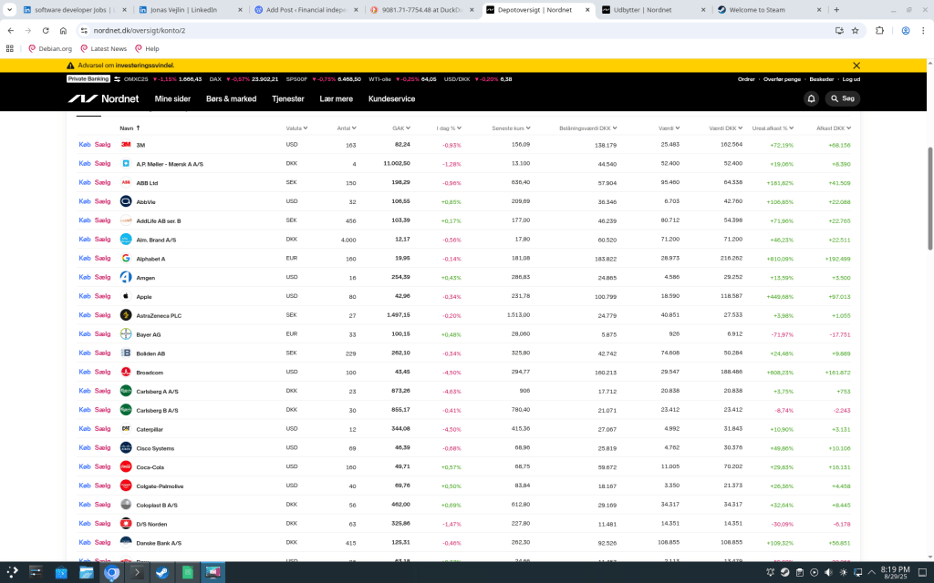The height and width of the screenshot is (583, 934).
Task: Open the Børs & marked menu
Action: tap(231, 98)
